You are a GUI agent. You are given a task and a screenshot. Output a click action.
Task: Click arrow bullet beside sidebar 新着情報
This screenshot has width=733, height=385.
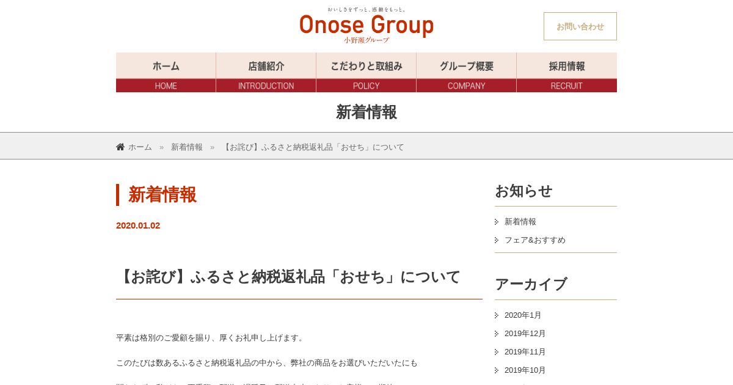pos(497,222)
